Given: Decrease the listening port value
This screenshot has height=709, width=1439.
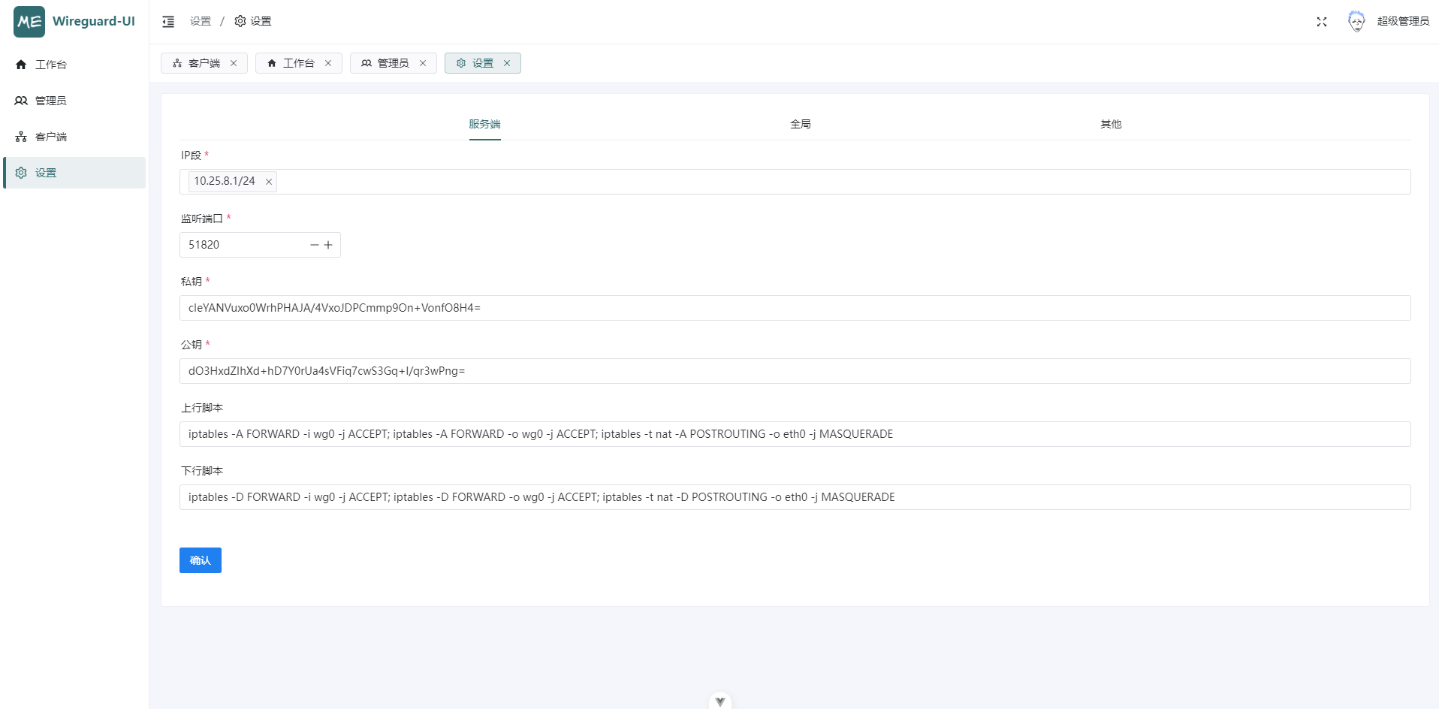Looking at the screenshot, I should point(315,245).
